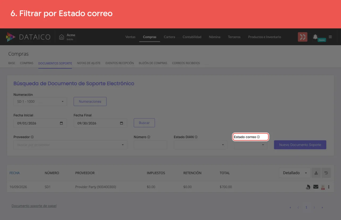The height and width of the screenshot is (220, 341).
Task: View DIAN status icon for SD1
Action: tap(308, 187)
